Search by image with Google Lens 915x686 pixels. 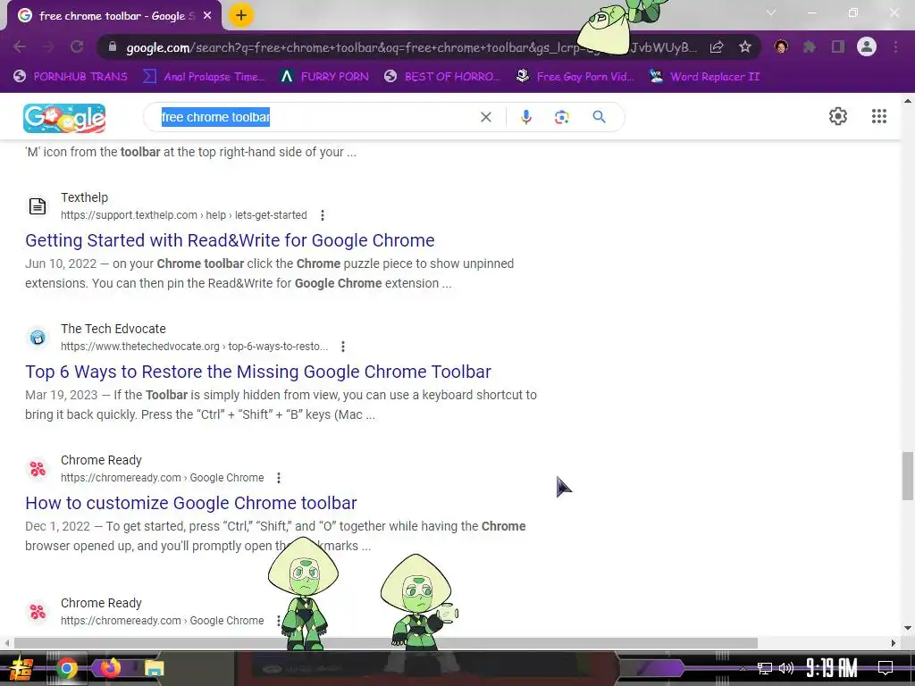[x=561, y=117]
